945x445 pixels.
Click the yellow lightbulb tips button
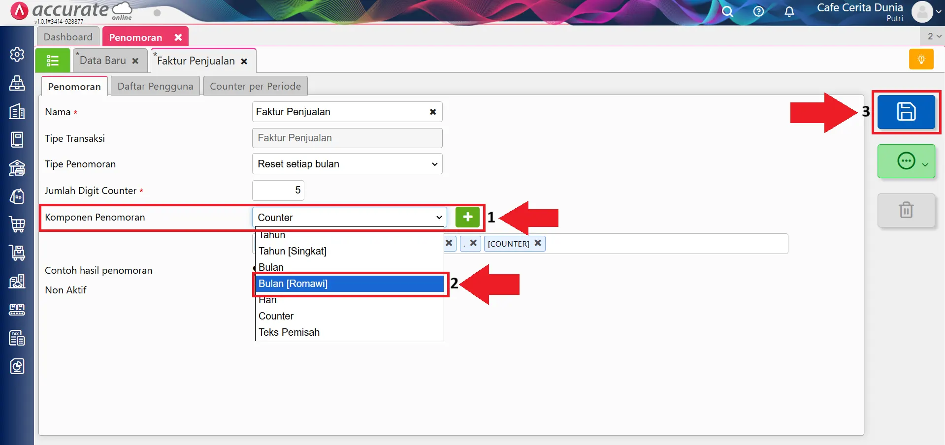coord(921,60)
